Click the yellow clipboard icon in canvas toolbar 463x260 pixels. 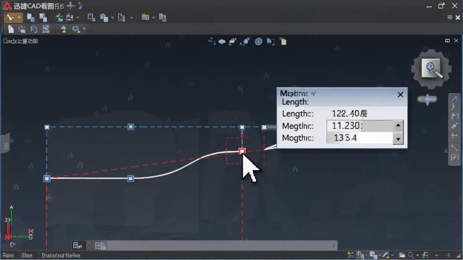283,42
